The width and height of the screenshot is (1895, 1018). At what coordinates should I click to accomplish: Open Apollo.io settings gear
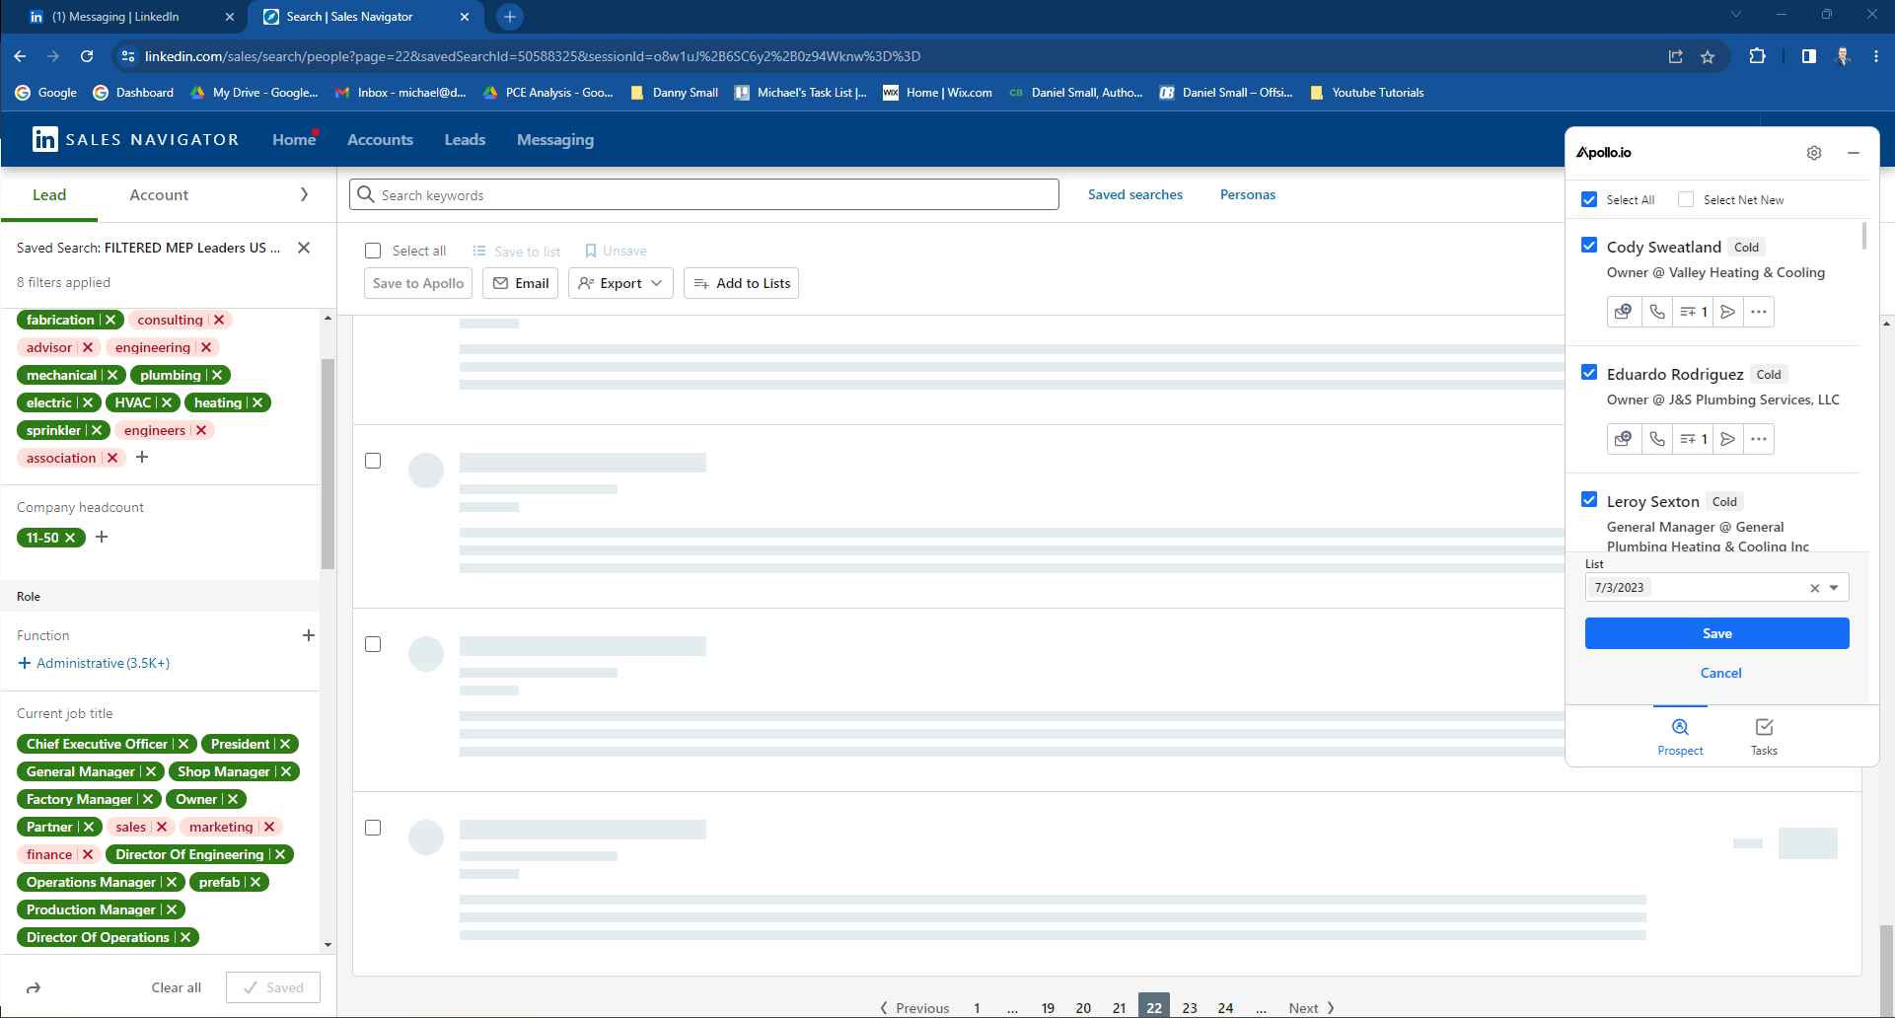click(x=1813, y=153)
